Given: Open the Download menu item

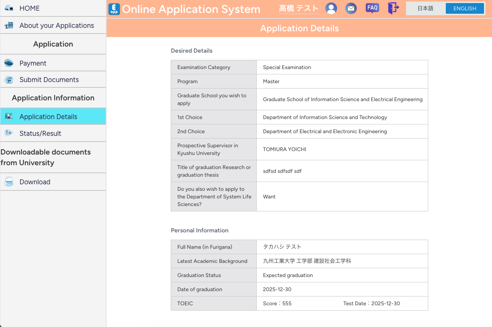Looking at the screenshot, I should coord(53,182).
